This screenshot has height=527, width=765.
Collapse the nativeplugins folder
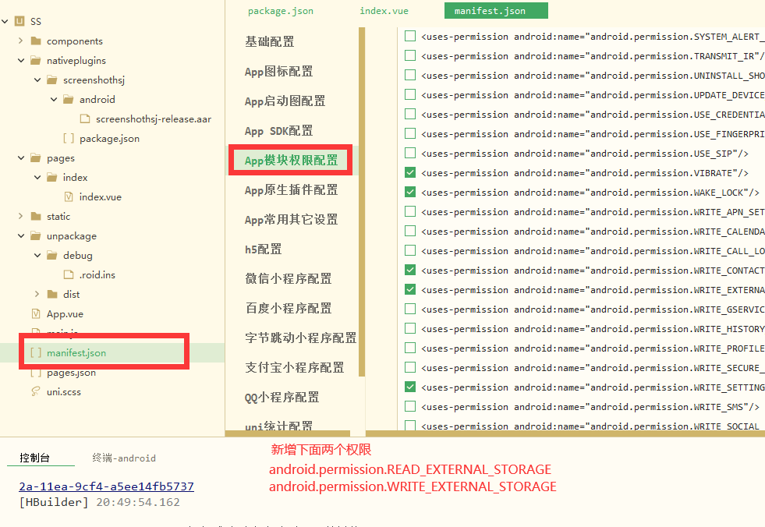(x=20, y=61)
